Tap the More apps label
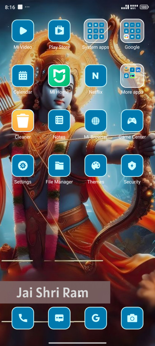 [132, 92]
